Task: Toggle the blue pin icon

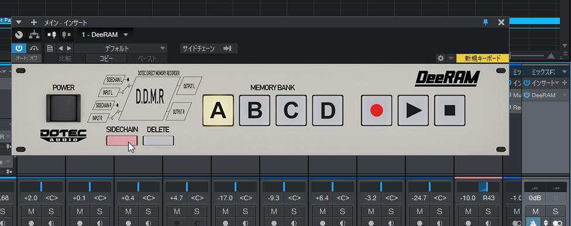Action: (x=486, y=23)
